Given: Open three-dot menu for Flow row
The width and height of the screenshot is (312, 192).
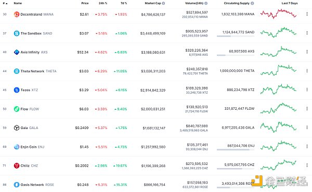Looking at the screenshot, I should point(307,109).
